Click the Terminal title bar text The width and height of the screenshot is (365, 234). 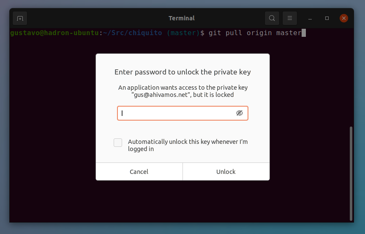[x=182, y=18]
